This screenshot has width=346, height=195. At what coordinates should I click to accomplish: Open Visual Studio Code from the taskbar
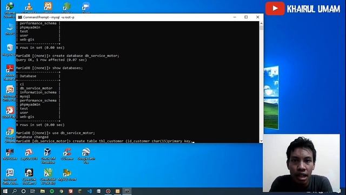(89, 191)
